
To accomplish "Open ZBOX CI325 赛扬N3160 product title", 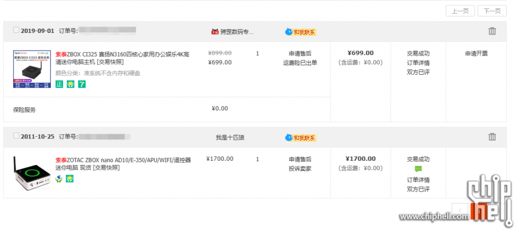I will point(123,58).
